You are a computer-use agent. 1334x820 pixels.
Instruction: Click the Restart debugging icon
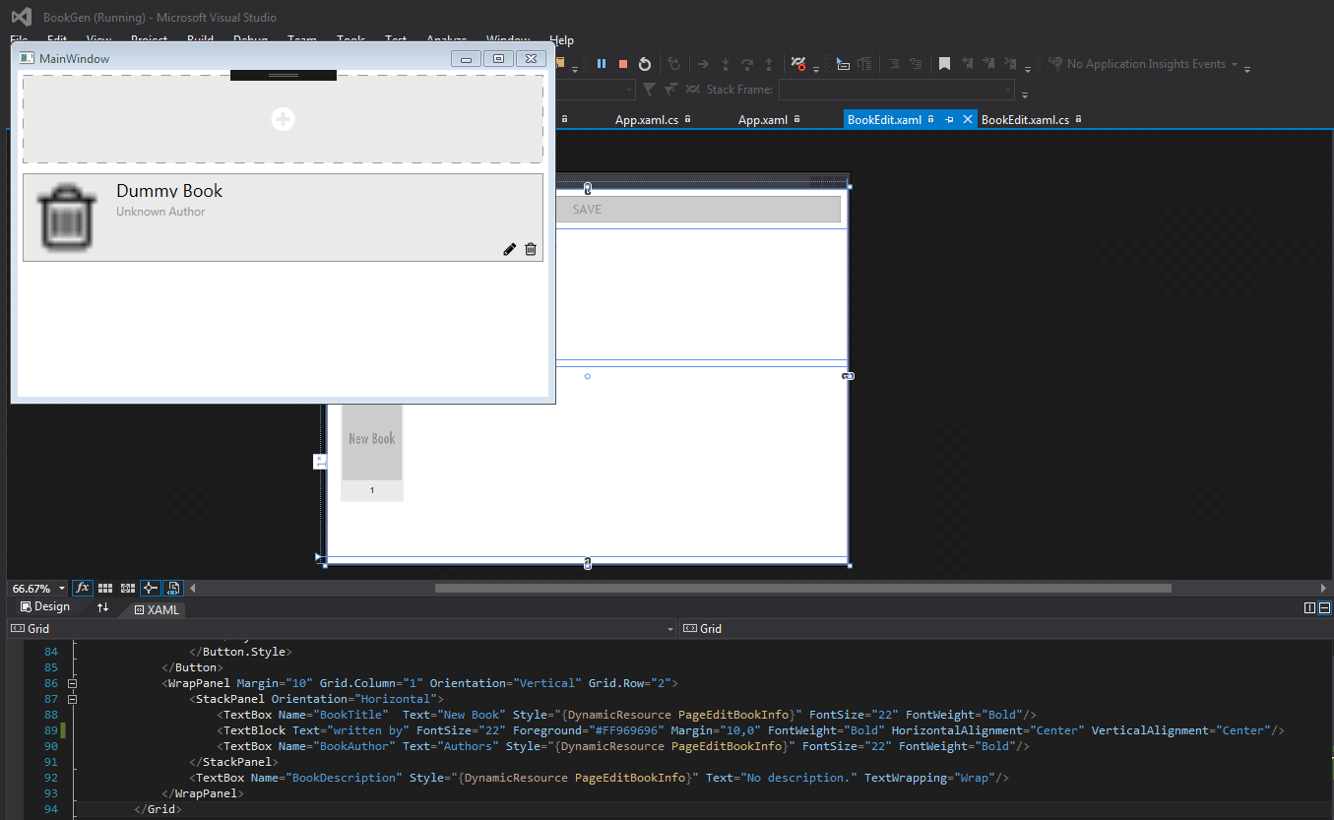[644, 63]
